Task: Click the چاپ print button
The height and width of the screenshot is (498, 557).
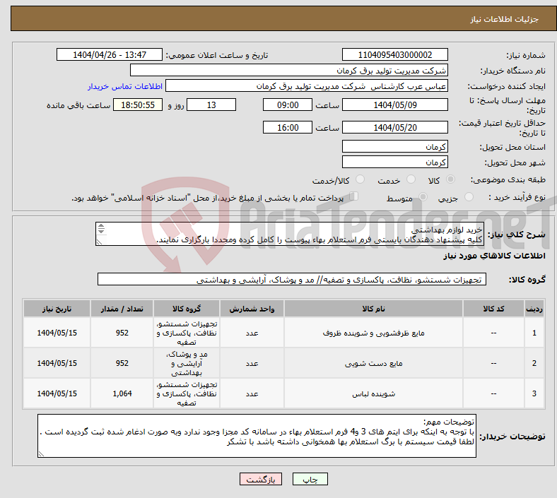Action: 310,479
